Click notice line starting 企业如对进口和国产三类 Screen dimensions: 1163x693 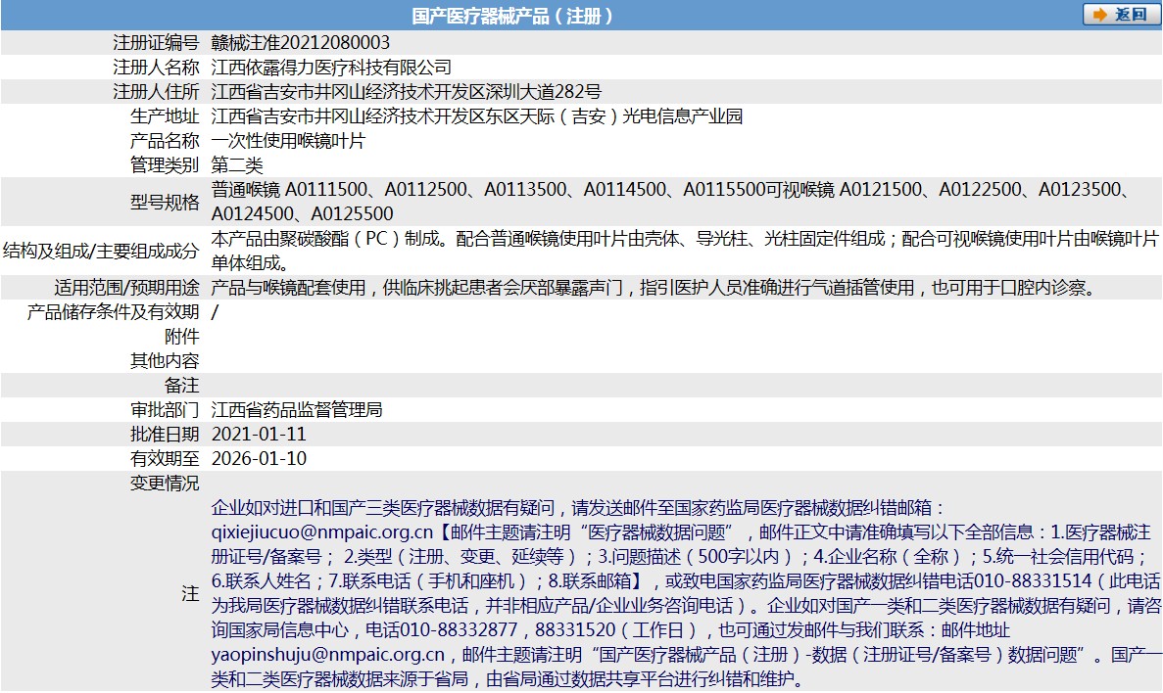(x=579, y=508)
